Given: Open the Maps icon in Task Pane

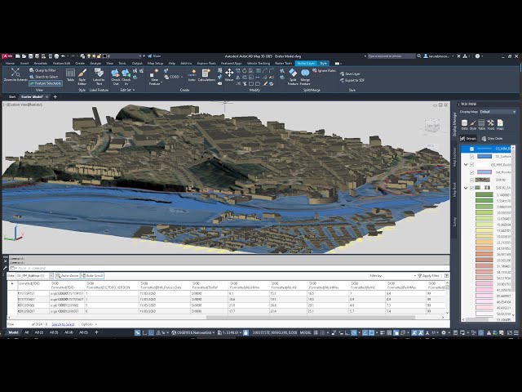Looking at the screenshot, I should 500,125.
